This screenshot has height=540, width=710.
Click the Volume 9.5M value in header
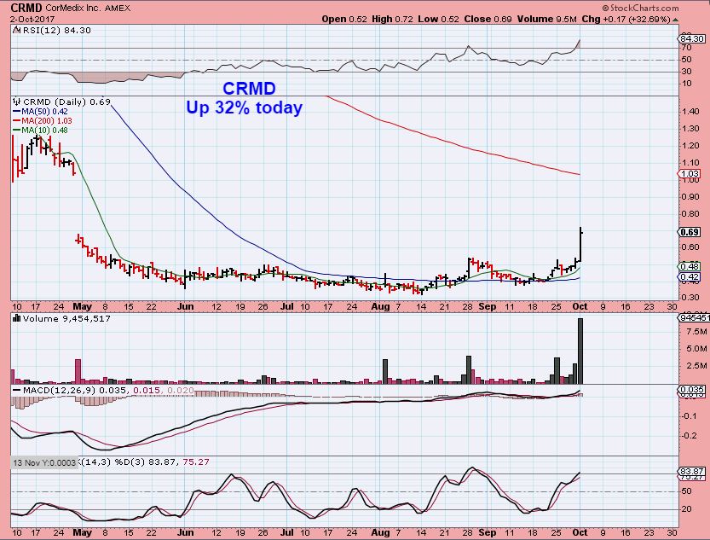point(546,20)
